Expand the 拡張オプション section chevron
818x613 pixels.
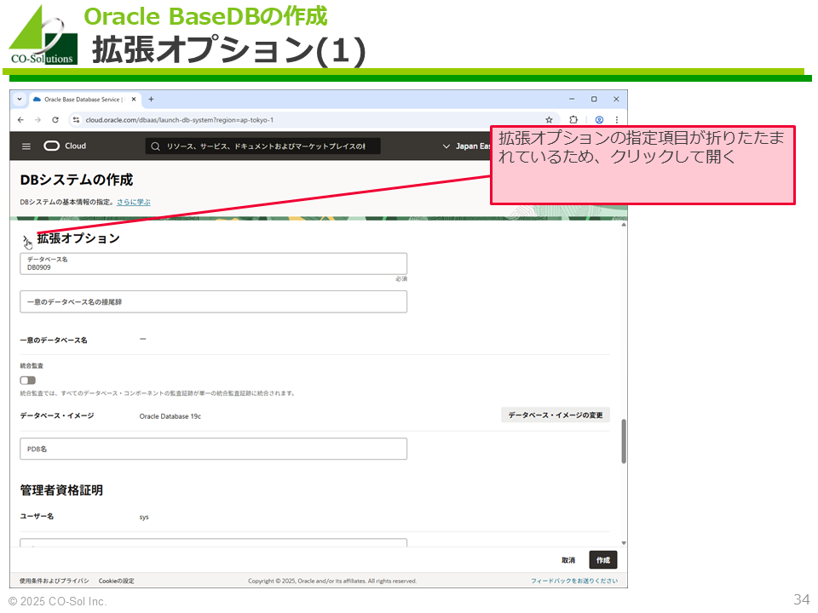pyautogui.click(x=26, y=238)
